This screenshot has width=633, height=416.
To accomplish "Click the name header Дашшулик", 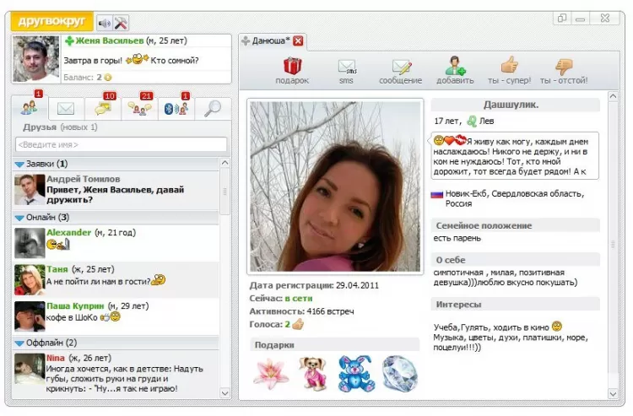I will (515, 105).
